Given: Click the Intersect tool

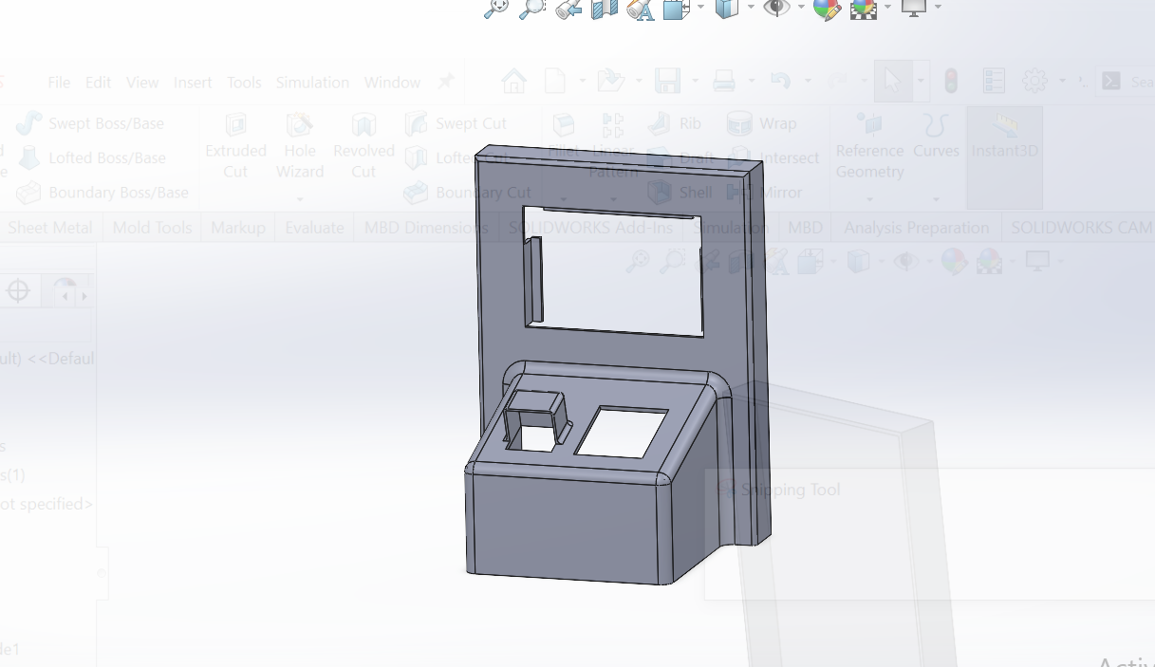Looking at the screenshot, I should [x=772, y=157].
